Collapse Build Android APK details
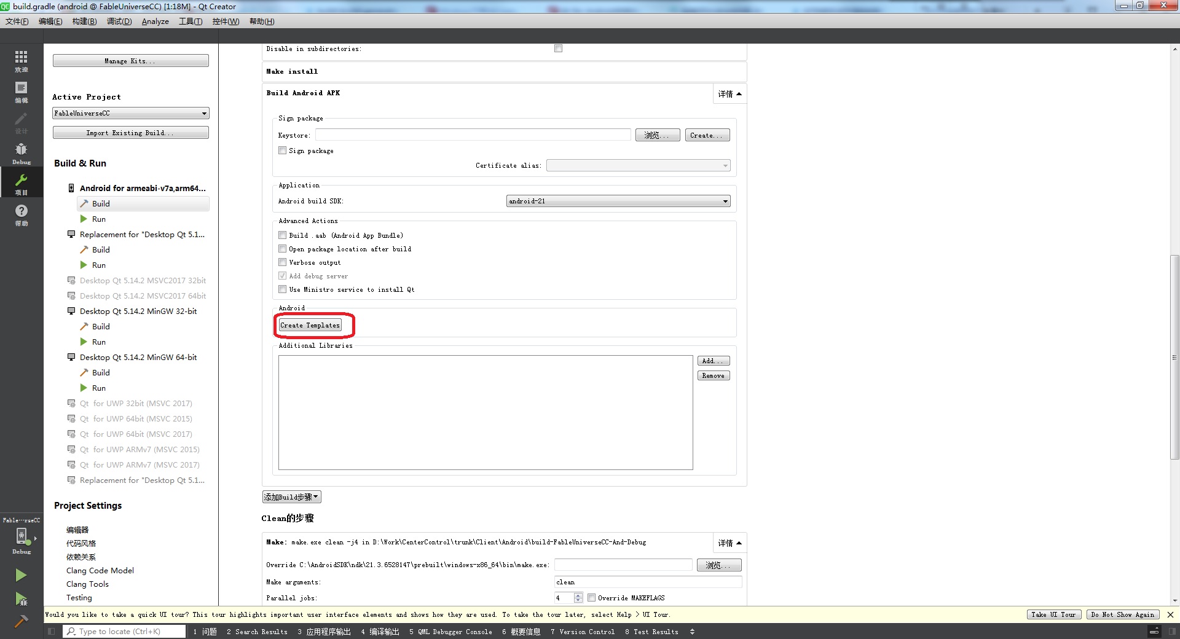The height and width of the screenshot is (639, 1180). (x=730, y=94)
